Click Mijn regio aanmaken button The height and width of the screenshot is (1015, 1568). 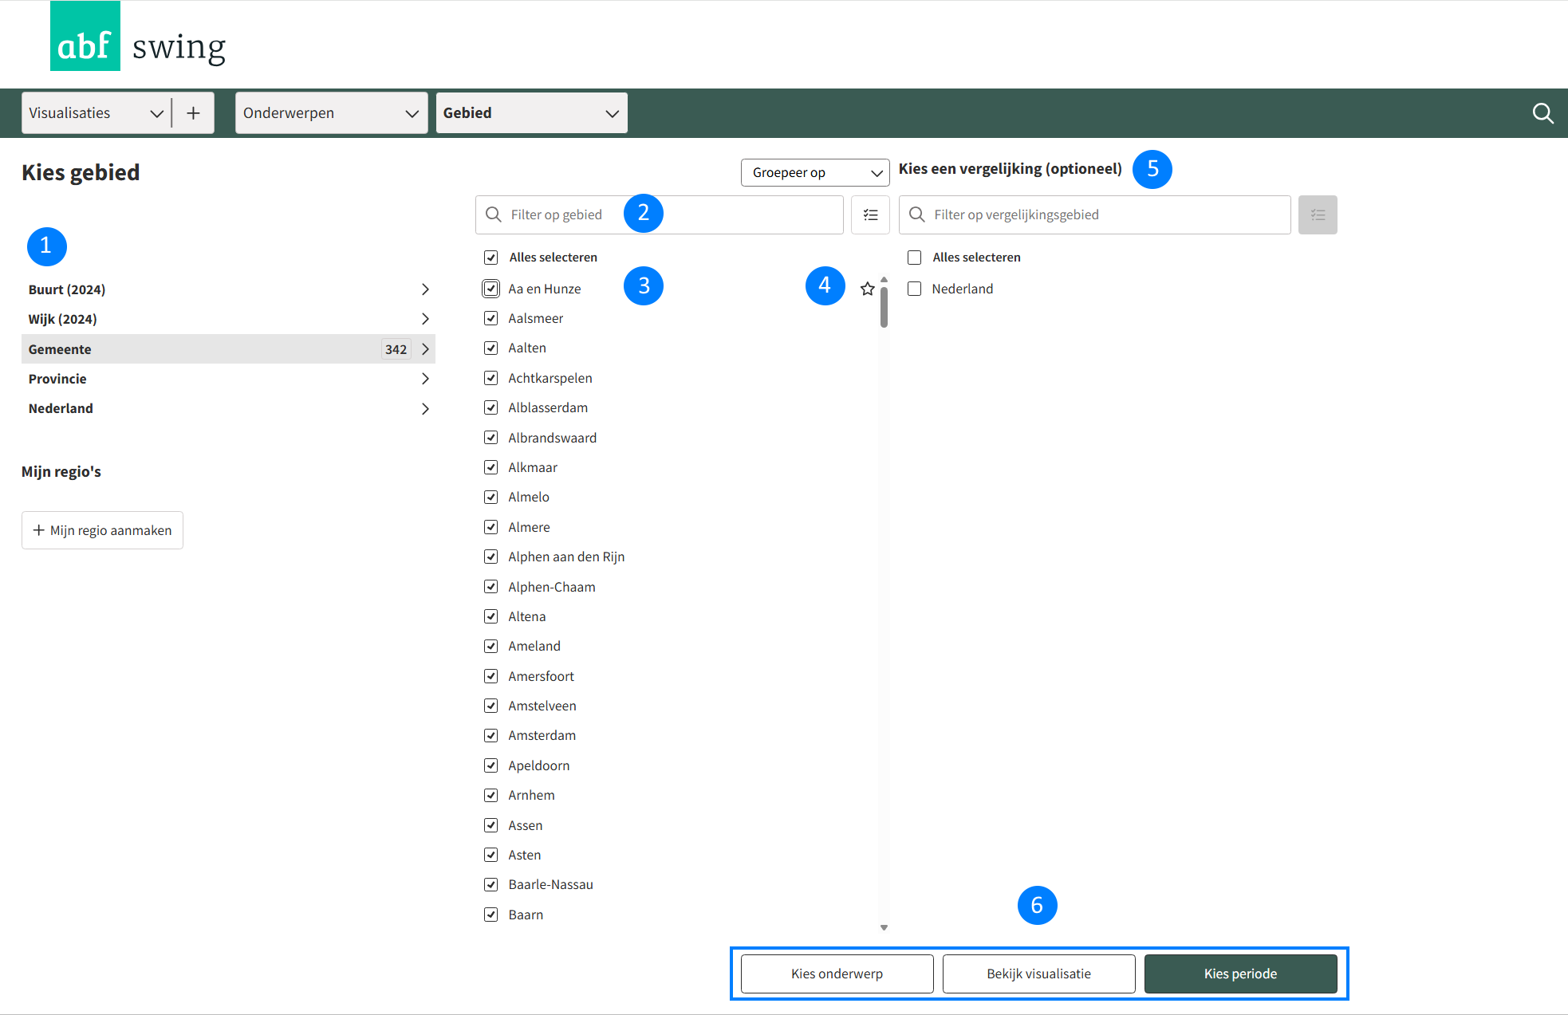[x=102, y=530]
